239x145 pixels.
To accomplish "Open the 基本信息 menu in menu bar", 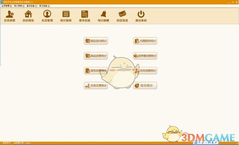I will [x=32, y=6].
